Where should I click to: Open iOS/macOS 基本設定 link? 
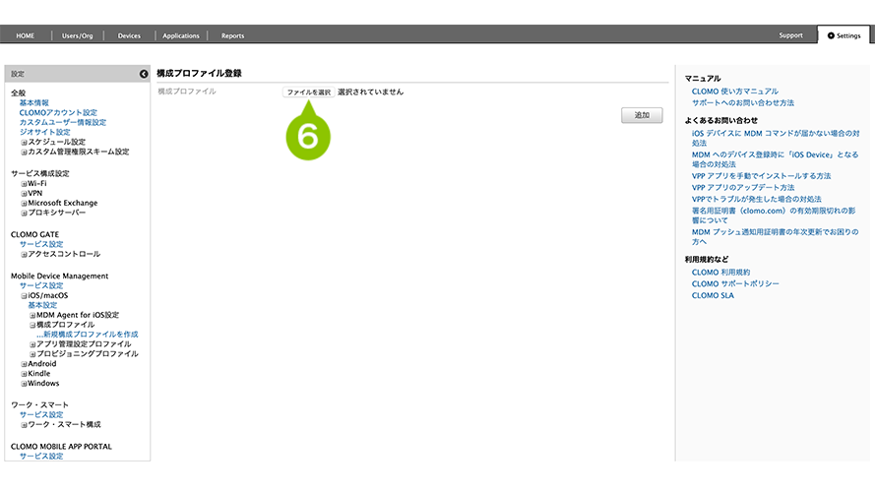42,305
